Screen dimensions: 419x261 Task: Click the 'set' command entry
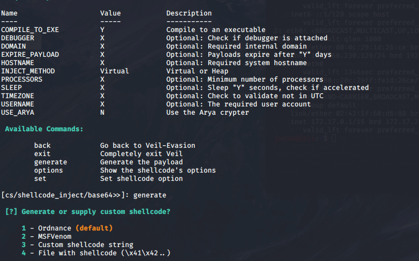tap(40, 179)
